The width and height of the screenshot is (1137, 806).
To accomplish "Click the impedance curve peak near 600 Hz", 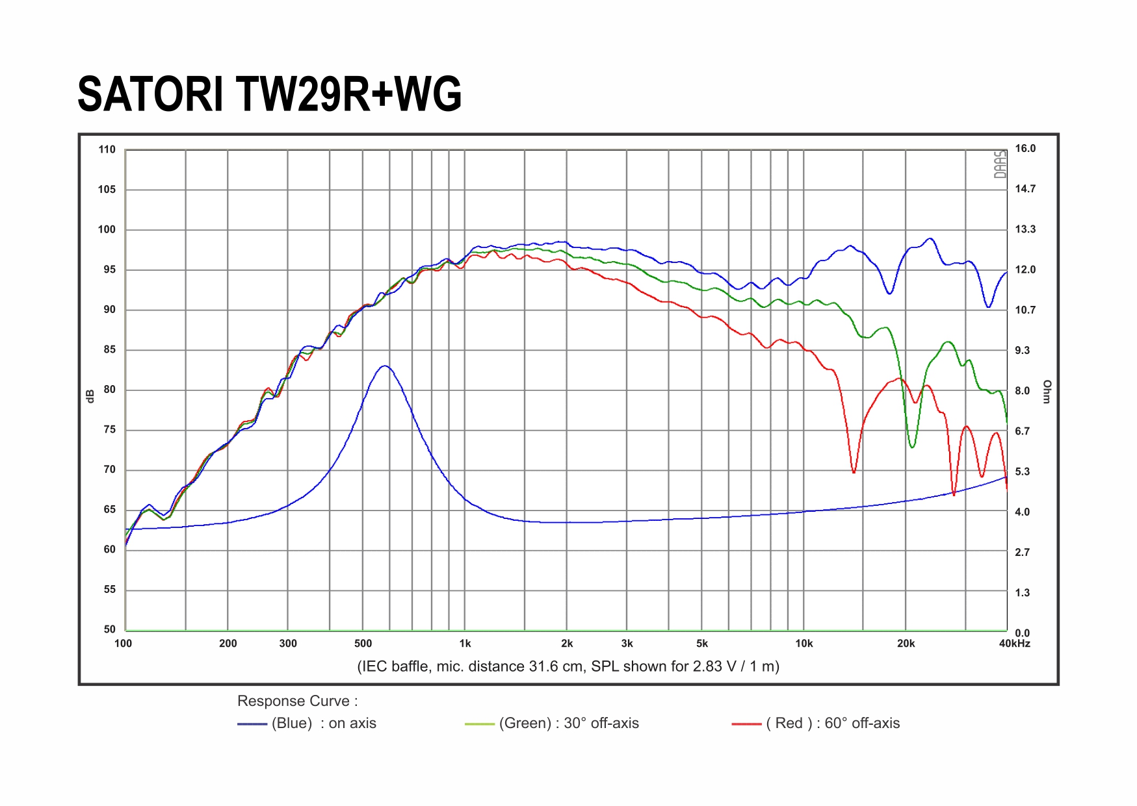I will point(386,366).
